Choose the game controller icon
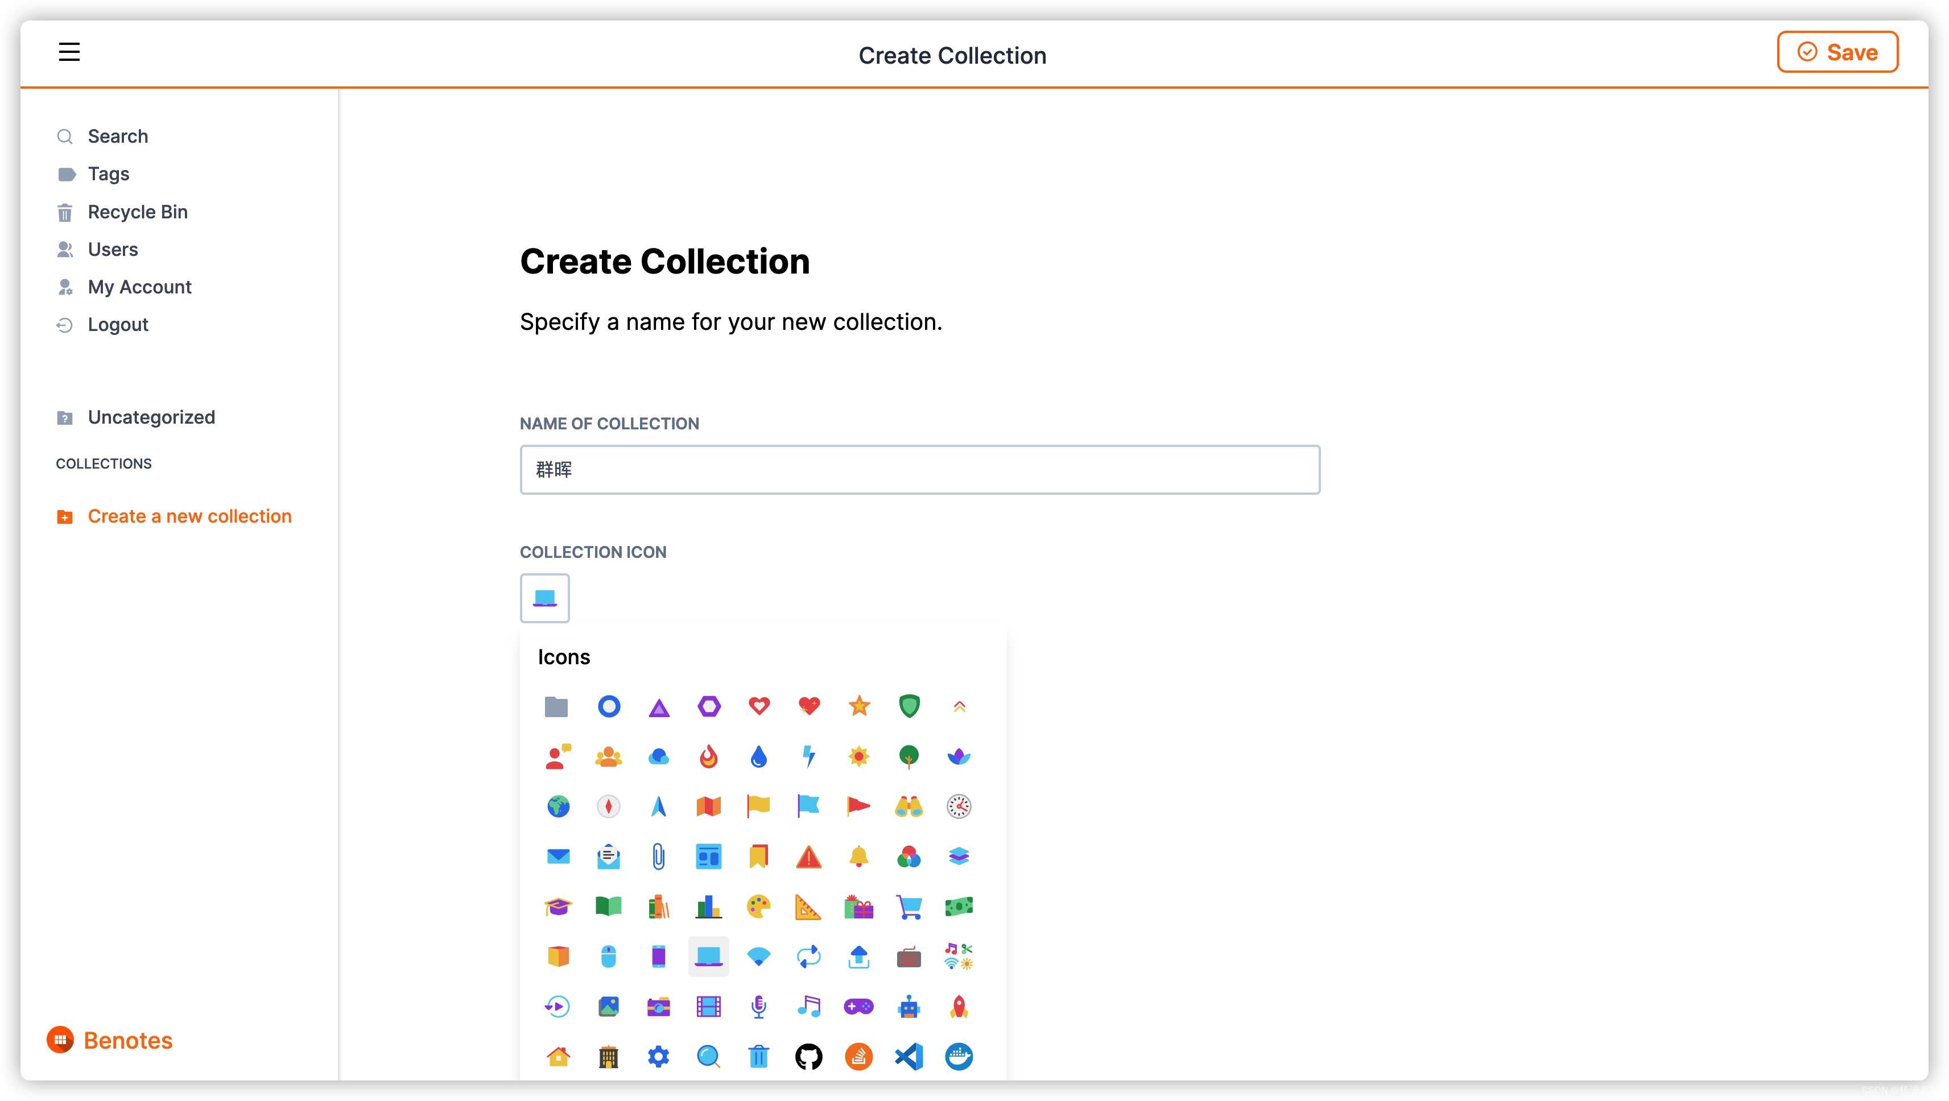This screenshot has width=1949, height=1101. [859, 1005]
